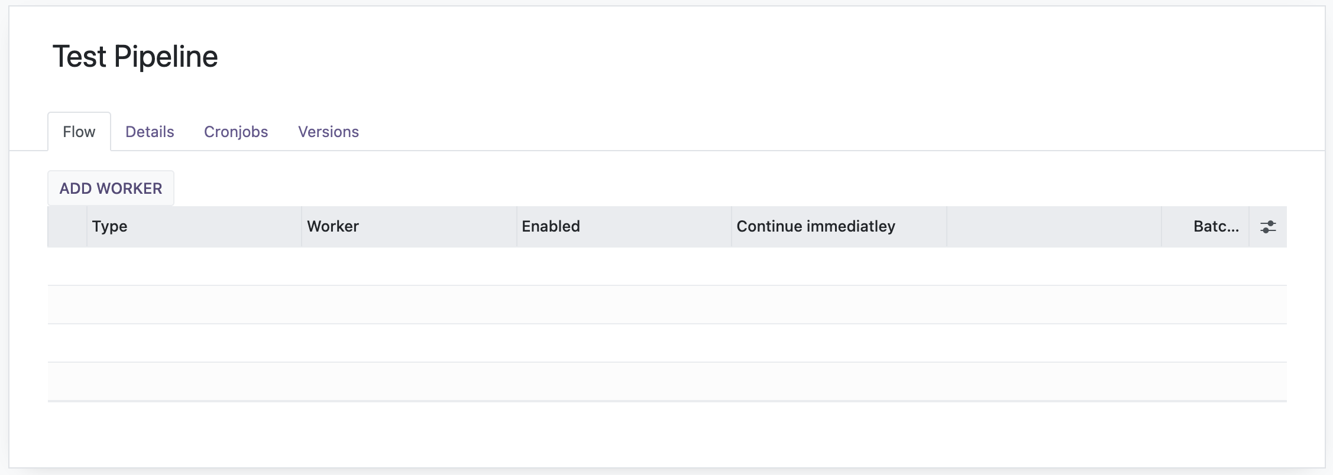Click the Enabled column header
The image size is (1333, 475).
[x=624, y=227]
